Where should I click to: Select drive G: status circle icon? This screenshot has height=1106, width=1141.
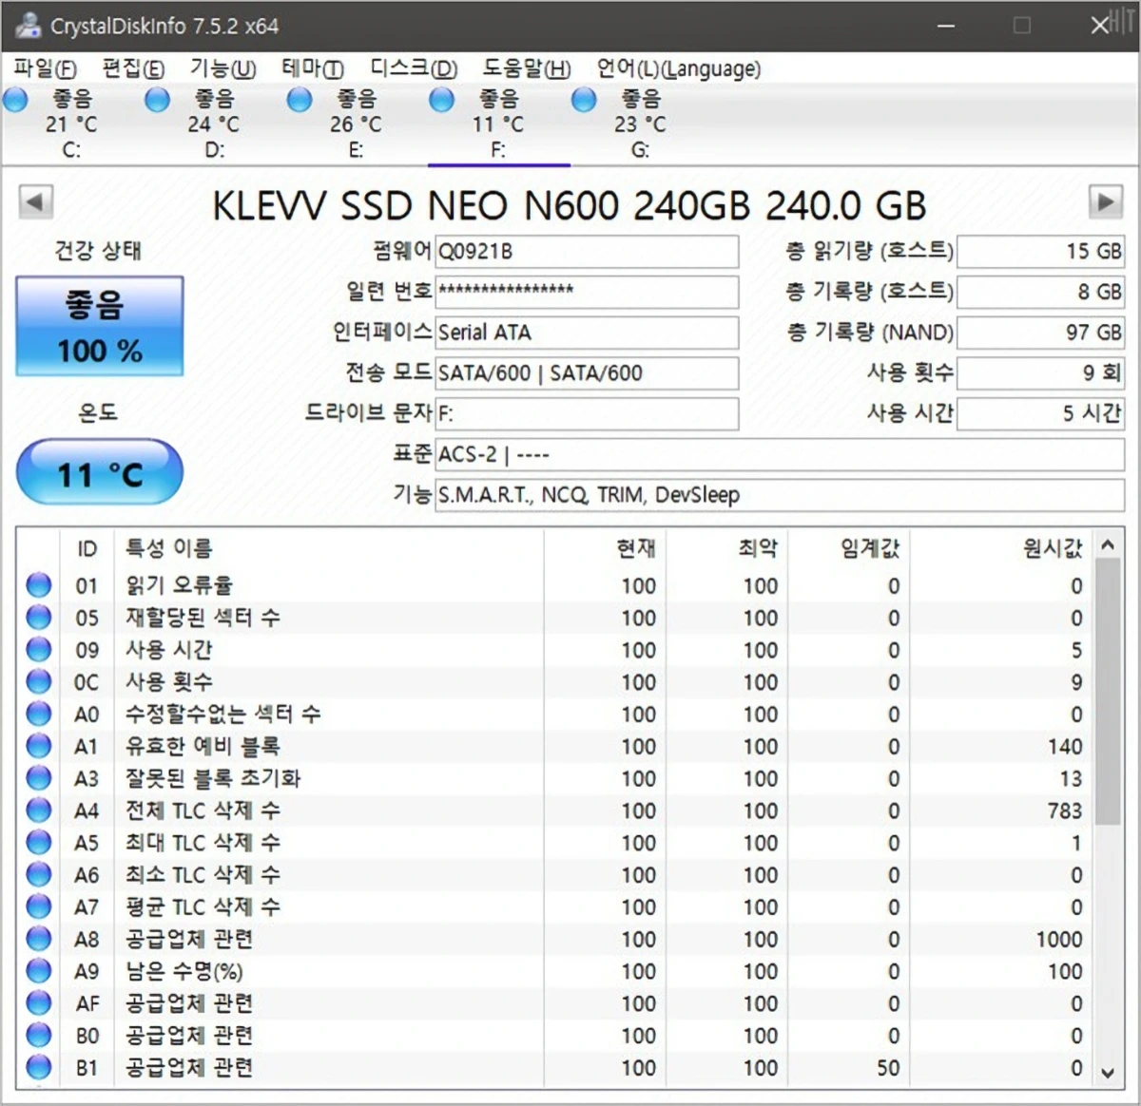tap(584, 100)
